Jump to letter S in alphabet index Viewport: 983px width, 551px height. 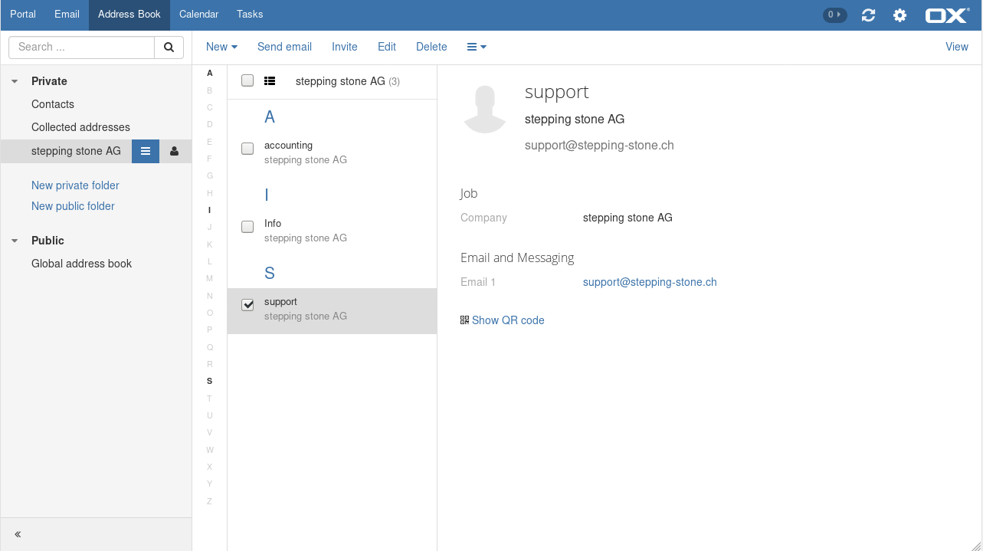210,381
